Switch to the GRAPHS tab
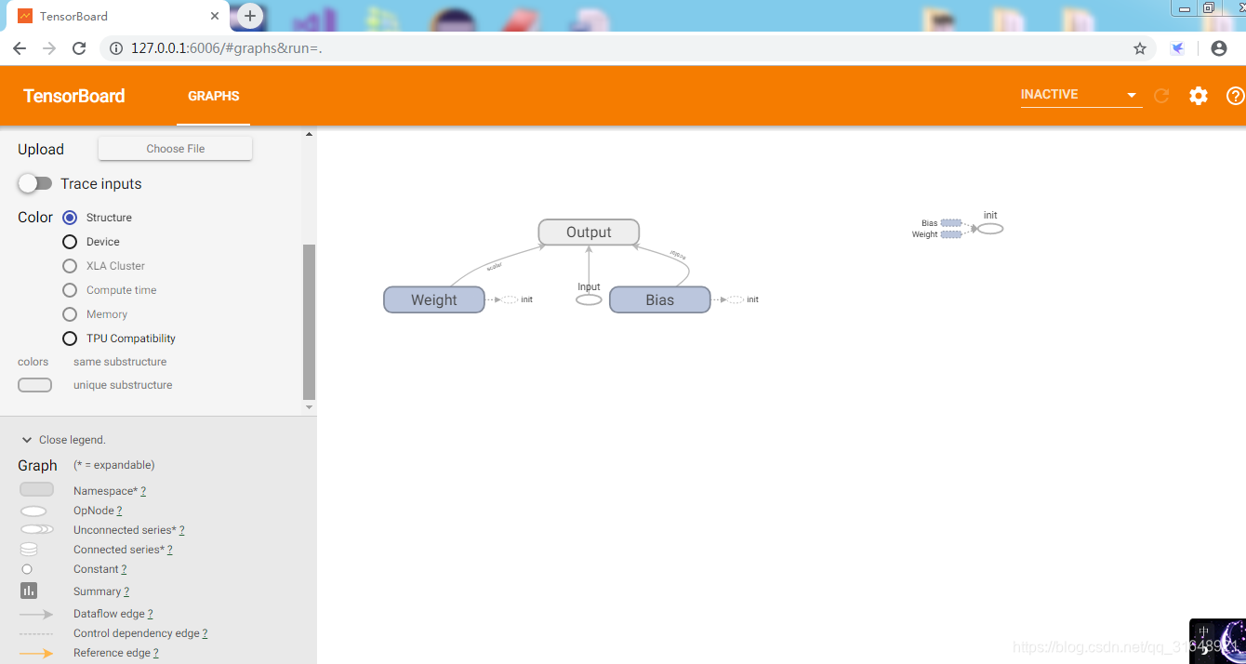1246x664 pixels. [214, 96]
